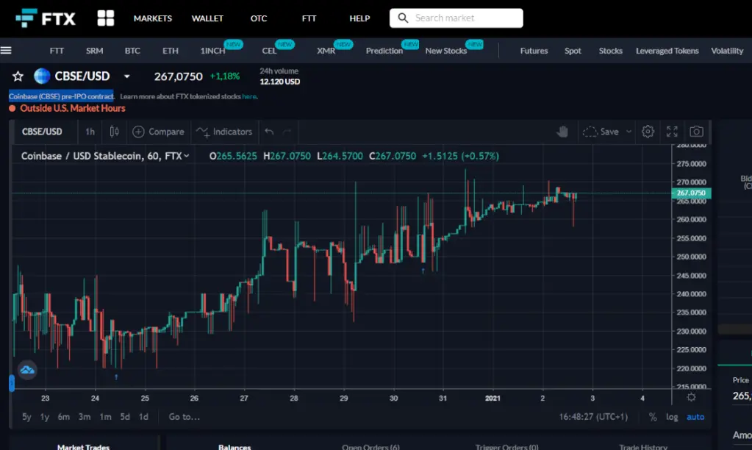Open chart settings gear
The width and height of the screenshot is (752, 450).
pyautogui.click(x=648, y=132)
